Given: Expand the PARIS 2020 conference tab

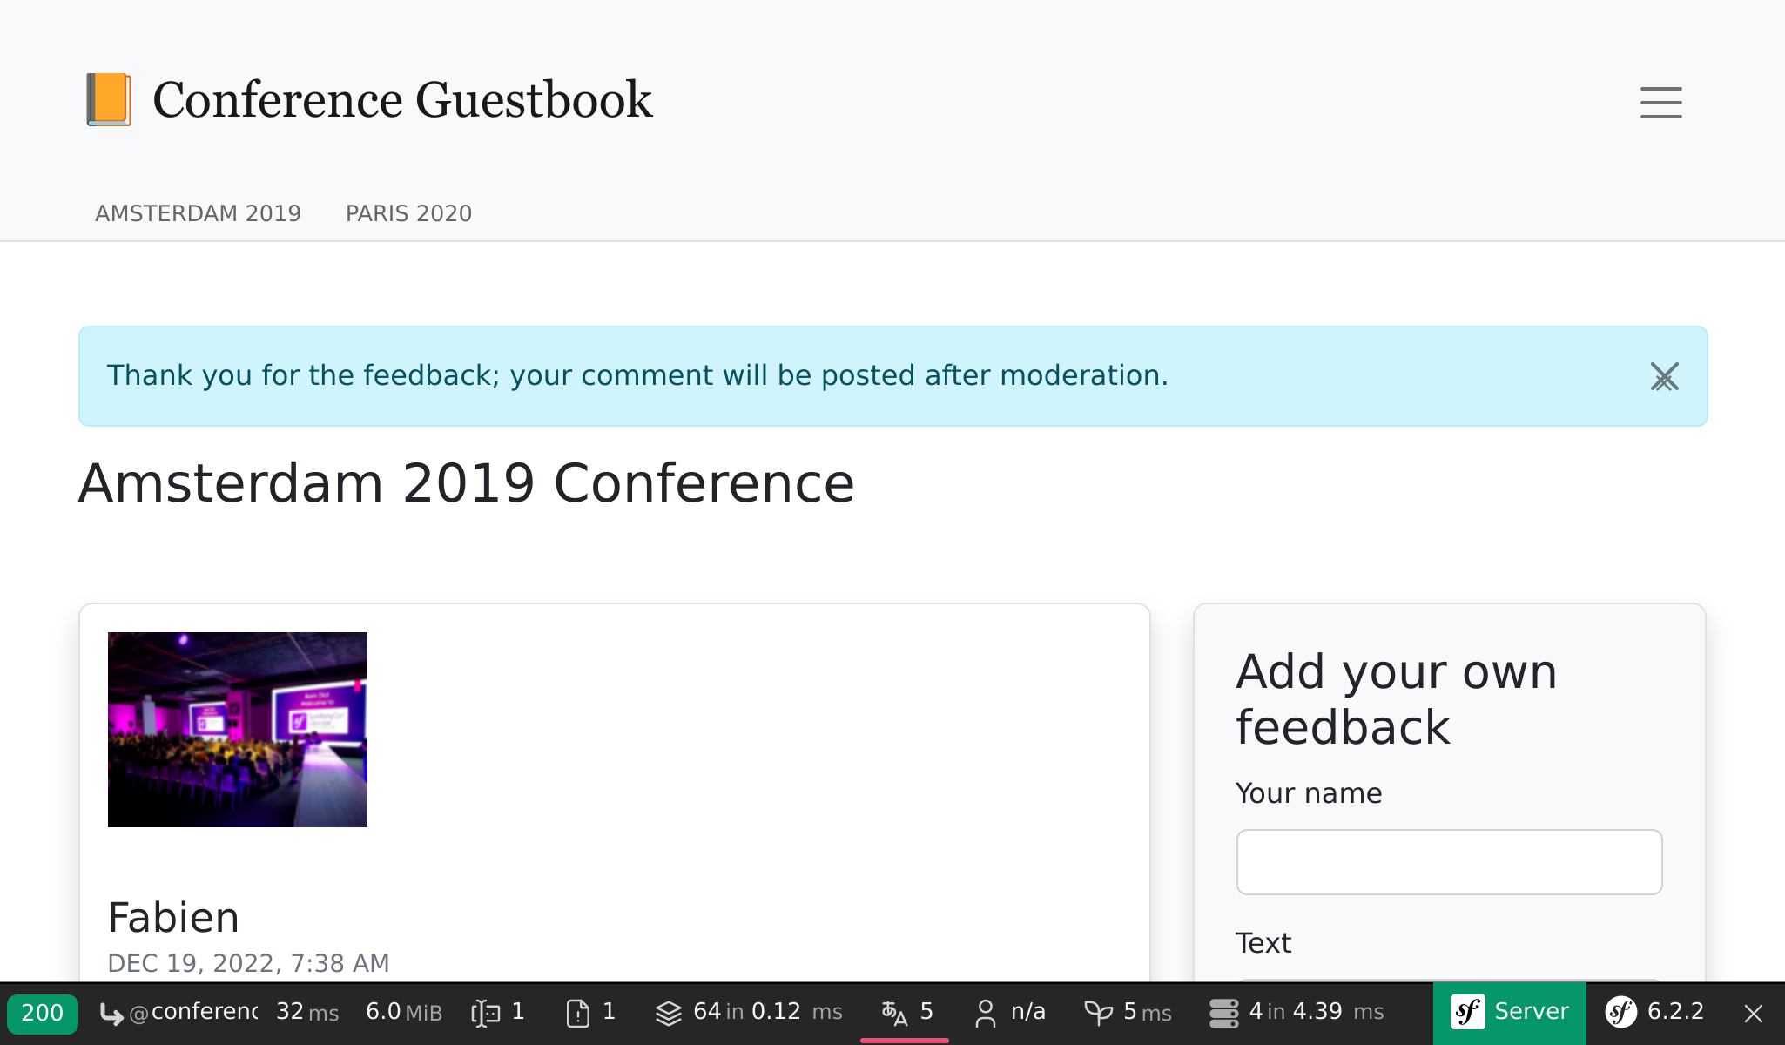Looking at the screenshot, I should tap(409, 214).
